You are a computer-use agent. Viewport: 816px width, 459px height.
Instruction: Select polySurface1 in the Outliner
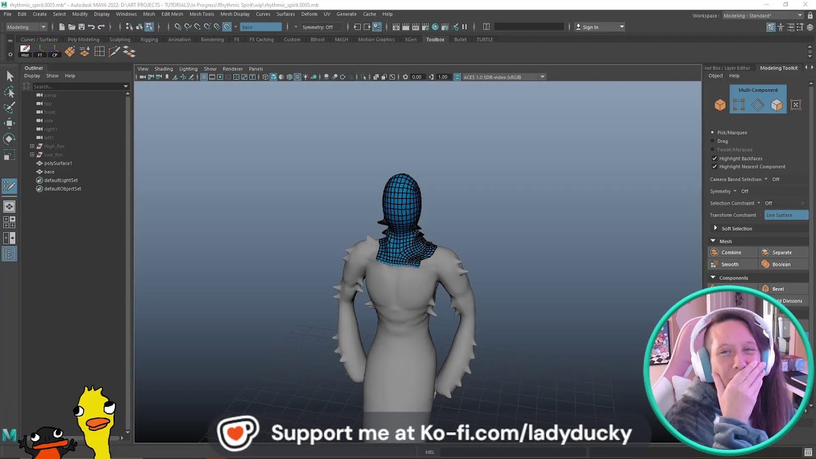pos(58,163)
